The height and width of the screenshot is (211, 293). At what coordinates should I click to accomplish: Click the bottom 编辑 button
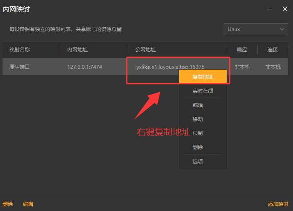coord(28,204)
